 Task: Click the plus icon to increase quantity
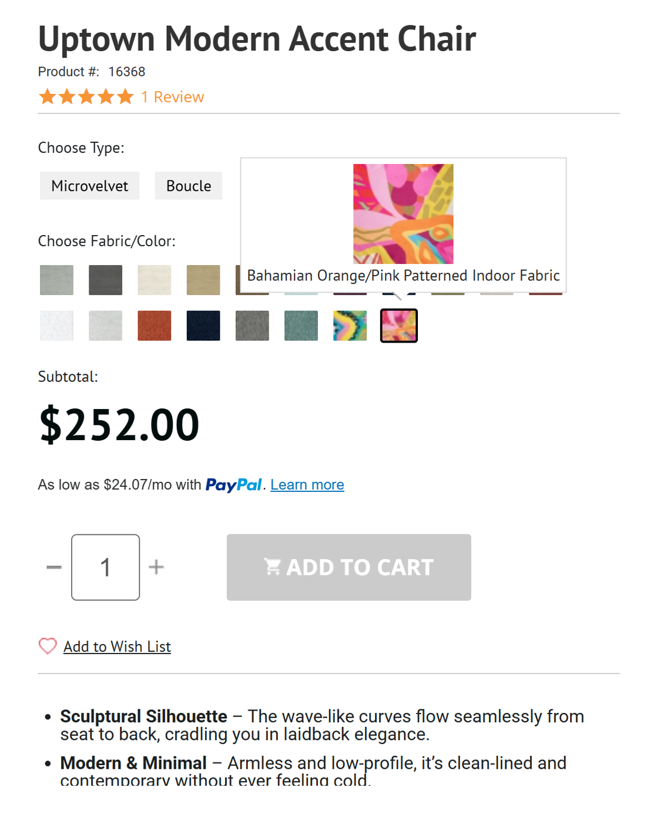point(156,567)
